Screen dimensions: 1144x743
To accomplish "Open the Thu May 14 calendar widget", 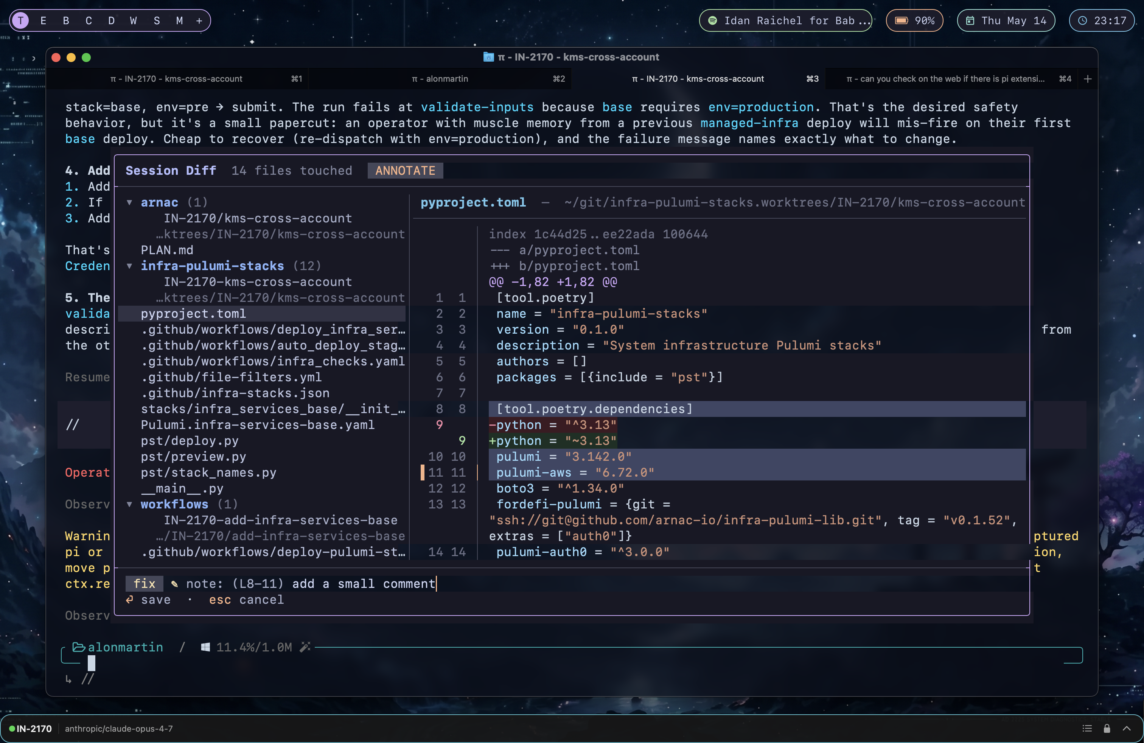I will tap(1006, 21).
